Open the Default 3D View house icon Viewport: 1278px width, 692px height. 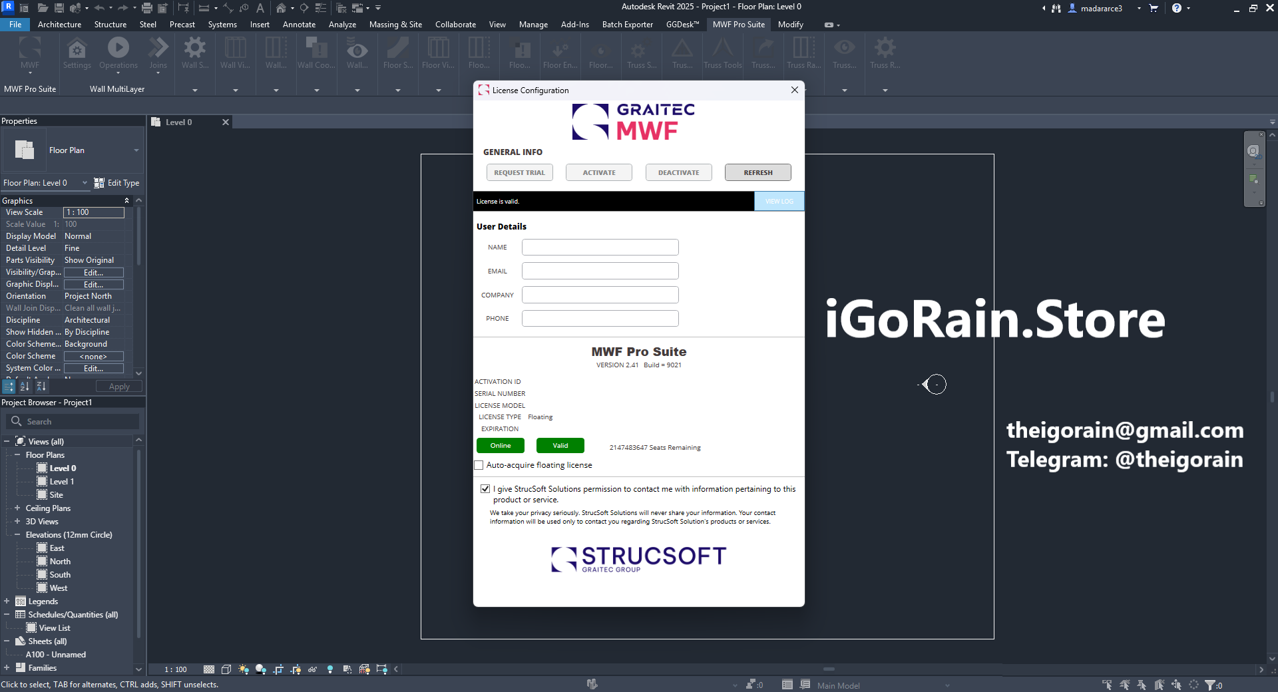tap(281, 8)
